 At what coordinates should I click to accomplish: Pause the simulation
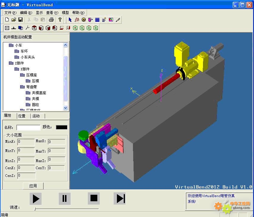[x=65, y=199]
